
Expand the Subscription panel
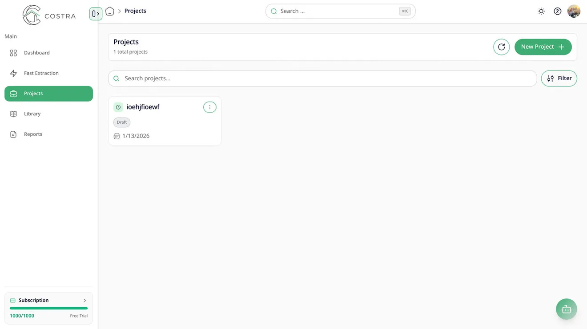(48, 300)
